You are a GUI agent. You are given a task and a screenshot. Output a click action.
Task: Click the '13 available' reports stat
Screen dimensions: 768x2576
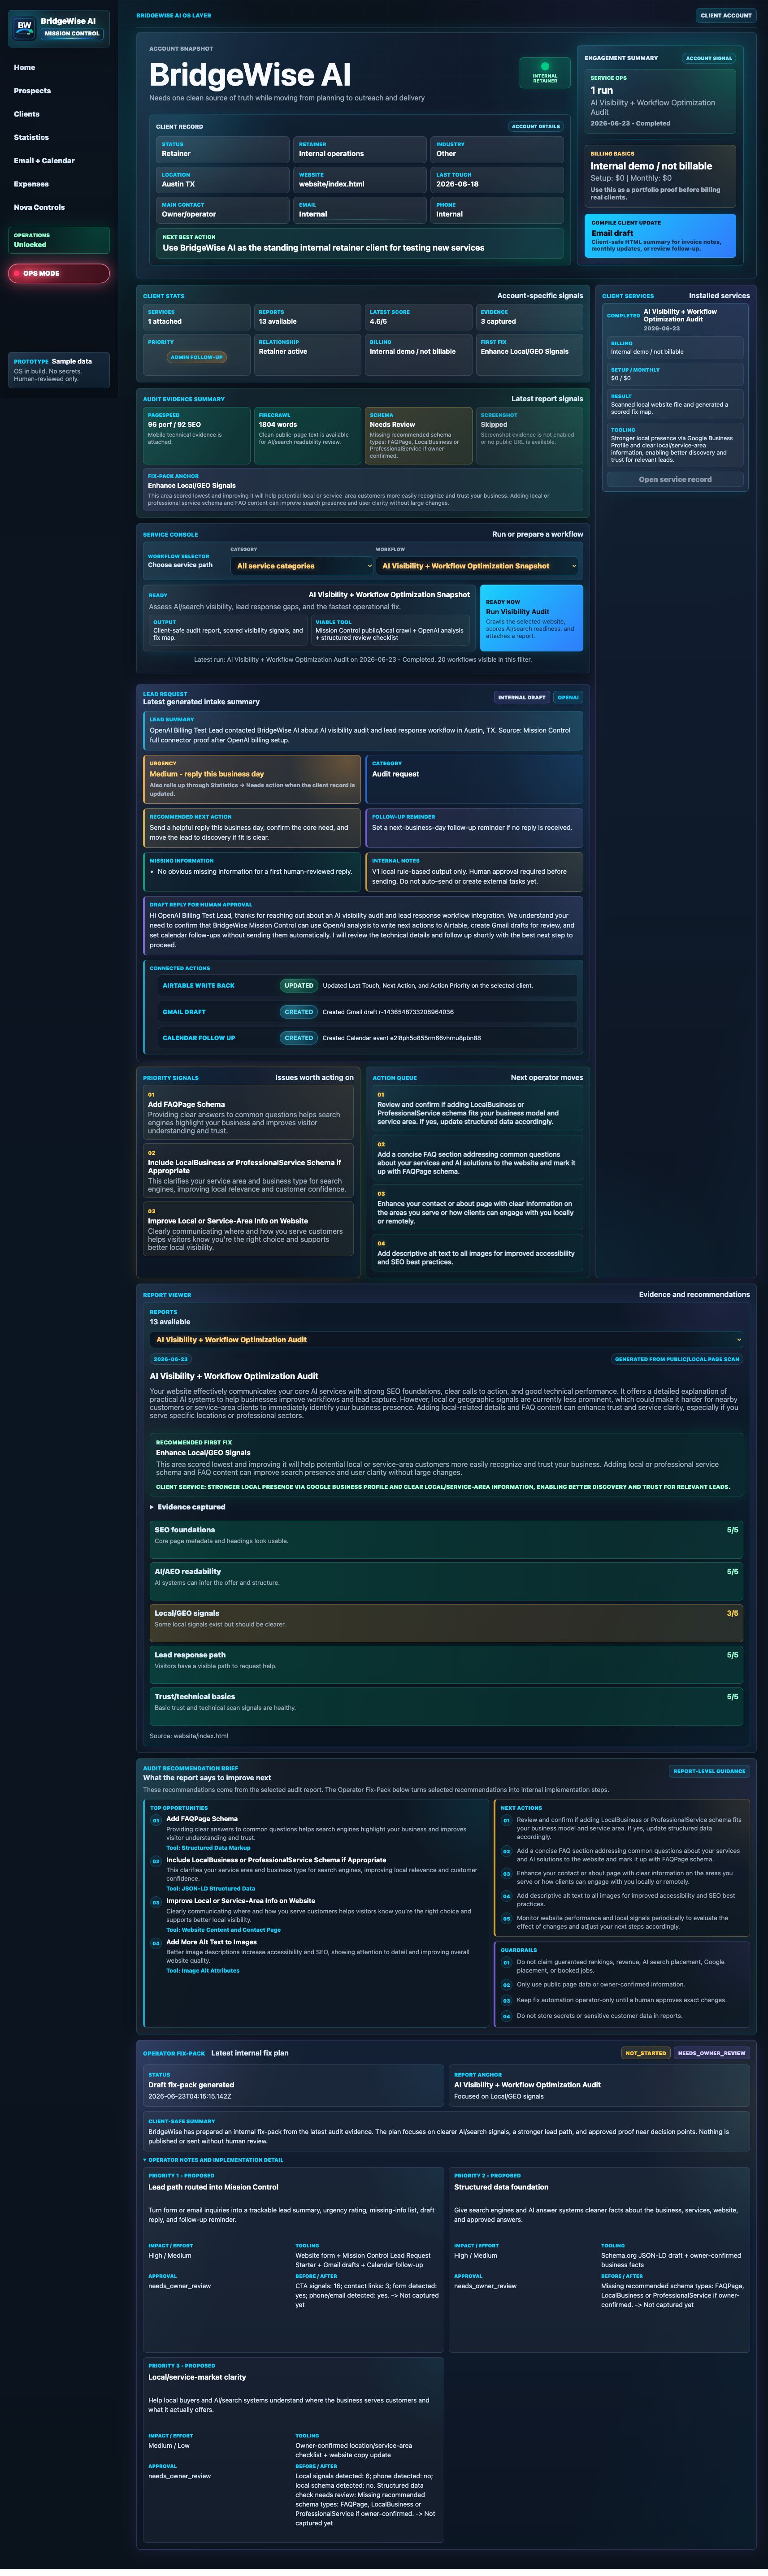tap(307, 317)
